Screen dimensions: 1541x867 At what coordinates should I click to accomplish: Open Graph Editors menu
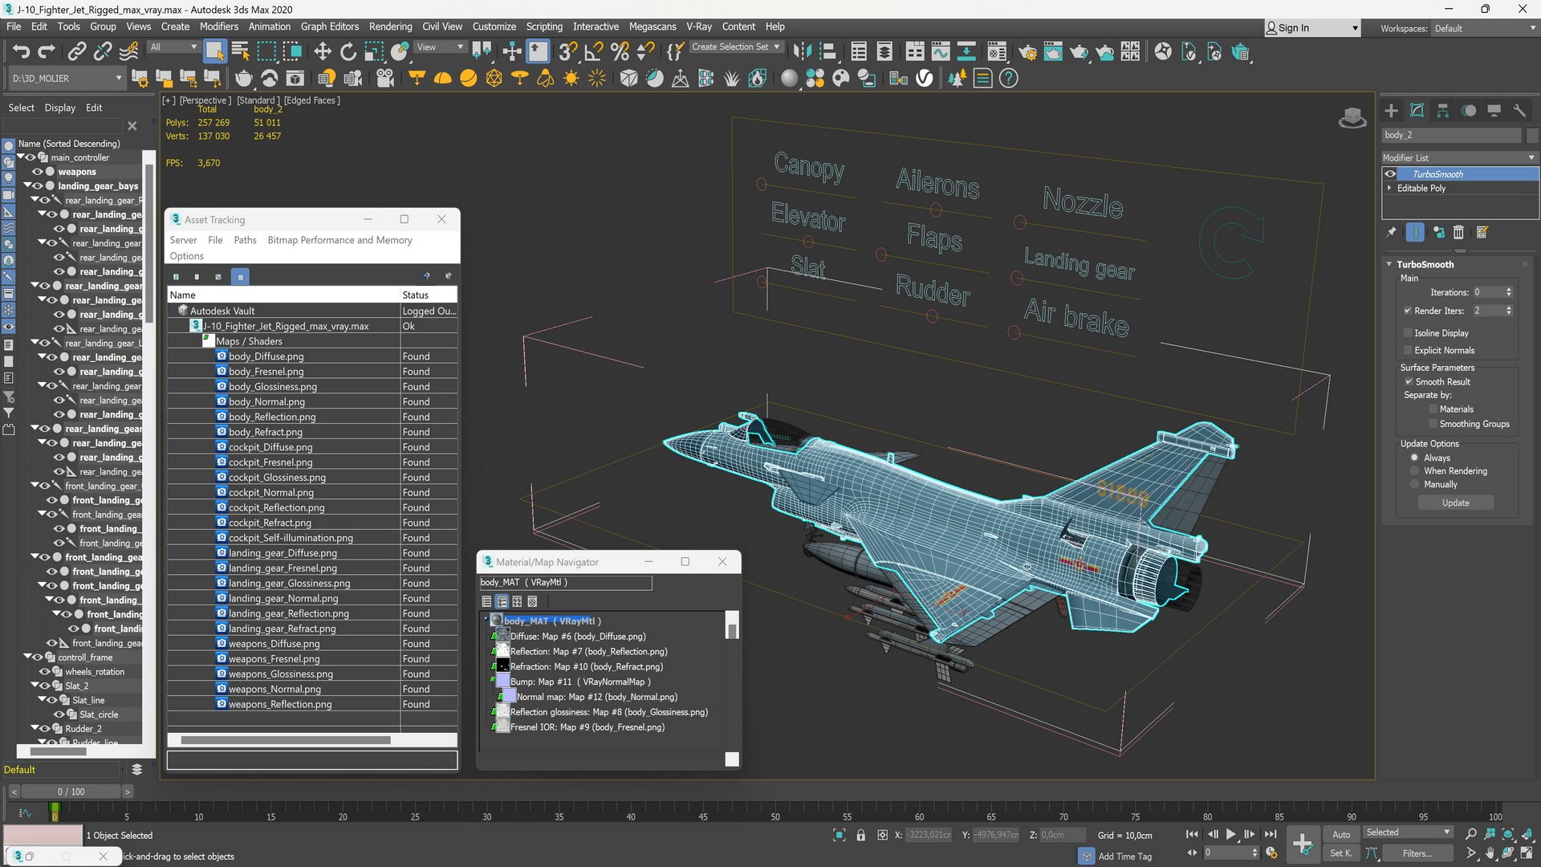[x=329, y=26]
